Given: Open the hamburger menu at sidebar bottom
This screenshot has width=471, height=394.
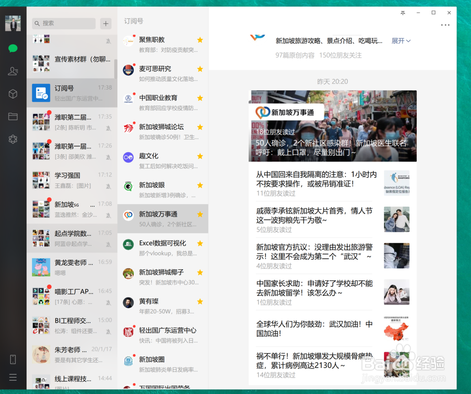Looking at the screenshot, I should coord(13,377).
